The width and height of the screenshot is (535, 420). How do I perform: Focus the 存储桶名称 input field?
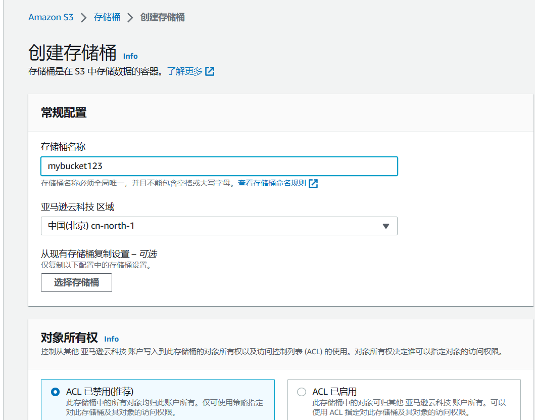coord(219,166)
